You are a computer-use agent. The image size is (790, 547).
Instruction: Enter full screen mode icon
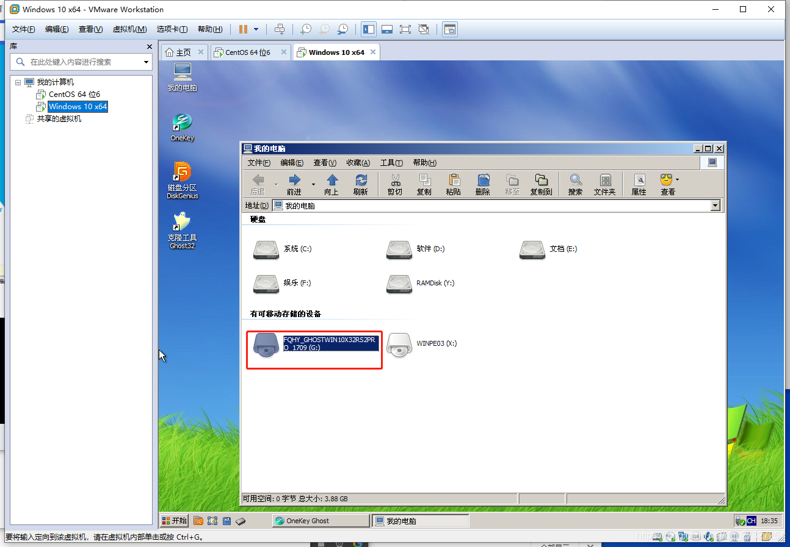(405, 29)
